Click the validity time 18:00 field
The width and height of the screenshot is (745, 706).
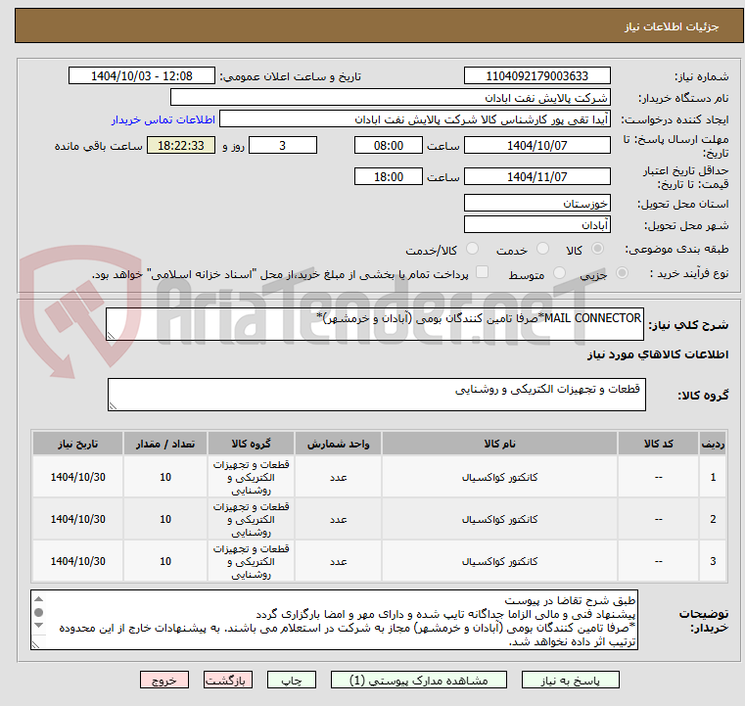[x=389, y=176]
